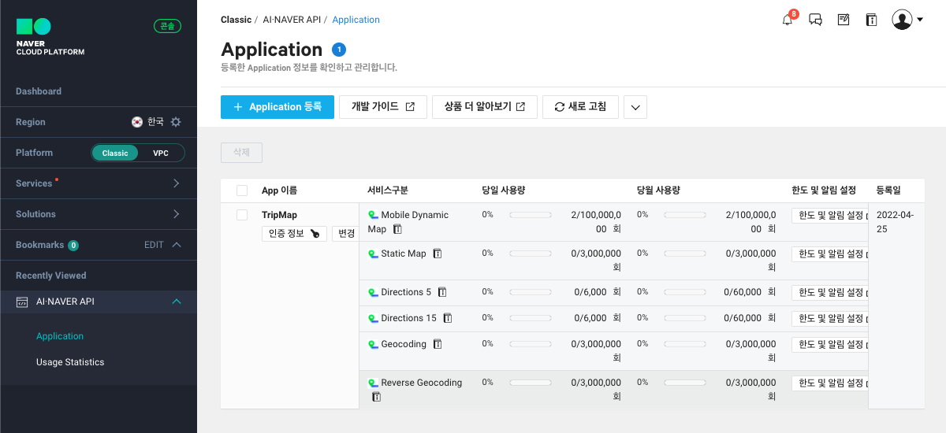The height and width of the screenshot is (433, 946).
Task: Click the disabled 삭제 button
Action: [x=241, y=153]
